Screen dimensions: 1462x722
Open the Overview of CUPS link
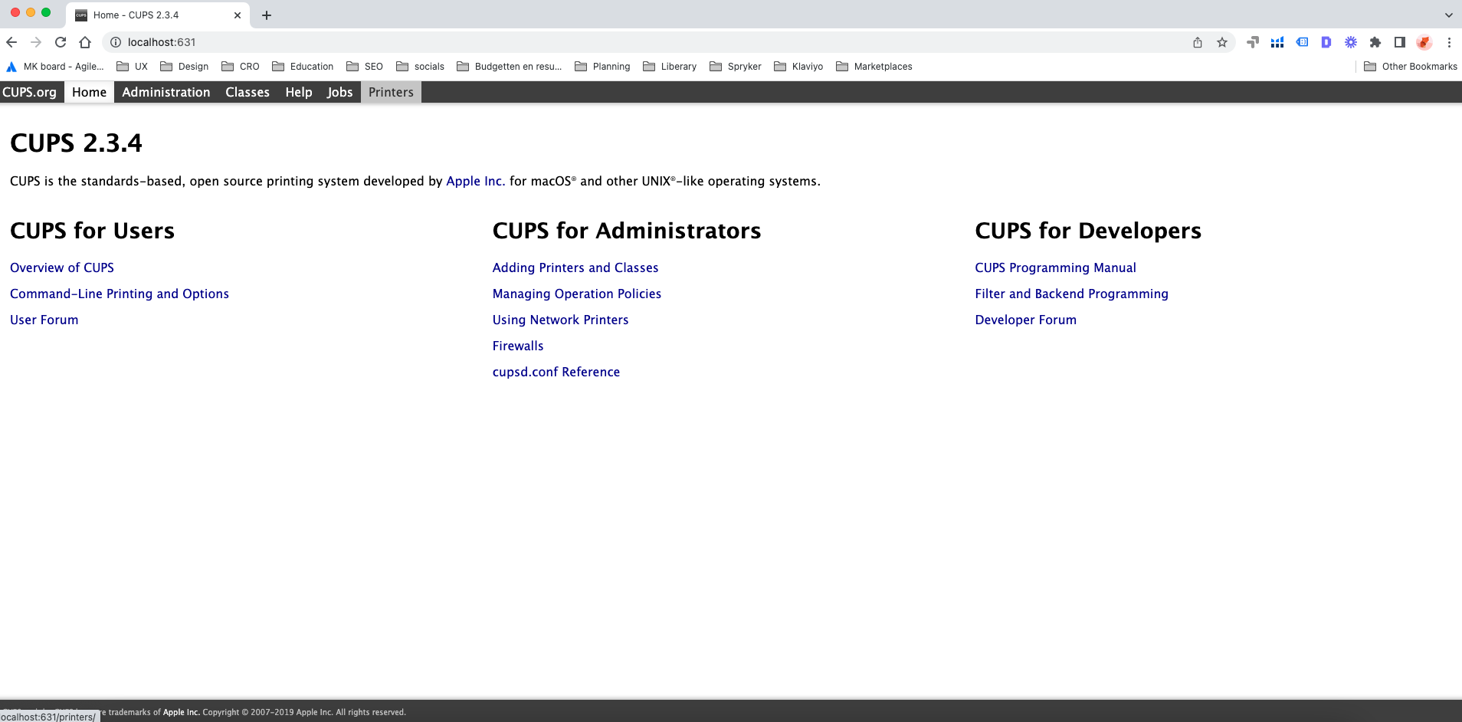pos(62,267)
